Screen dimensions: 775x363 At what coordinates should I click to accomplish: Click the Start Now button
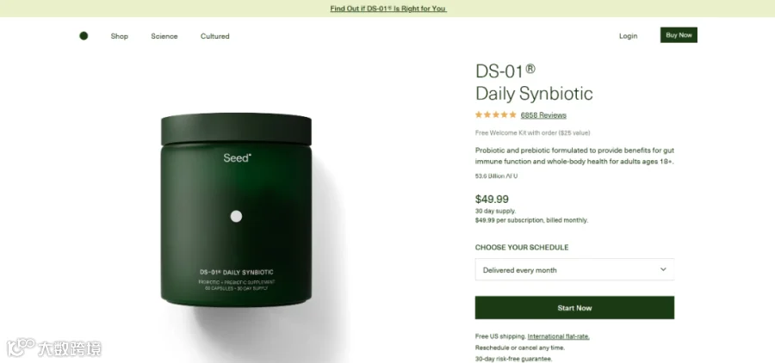point(574,308)
